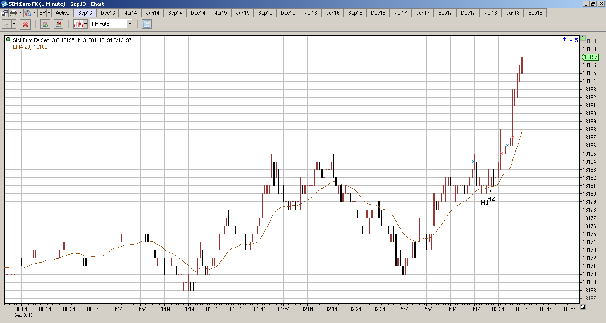Select the Sep16 contract tab

355,13
